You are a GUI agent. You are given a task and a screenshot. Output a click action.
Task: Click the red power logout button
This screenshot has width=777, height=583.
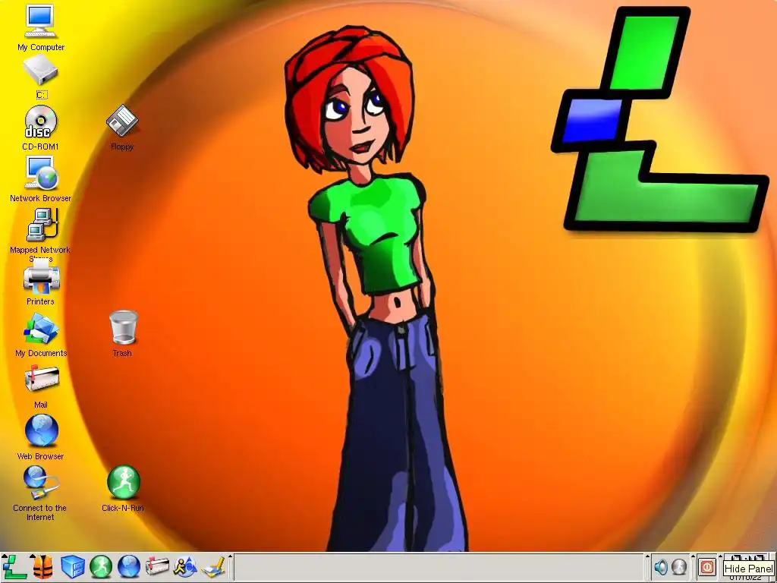click(707, 566)
